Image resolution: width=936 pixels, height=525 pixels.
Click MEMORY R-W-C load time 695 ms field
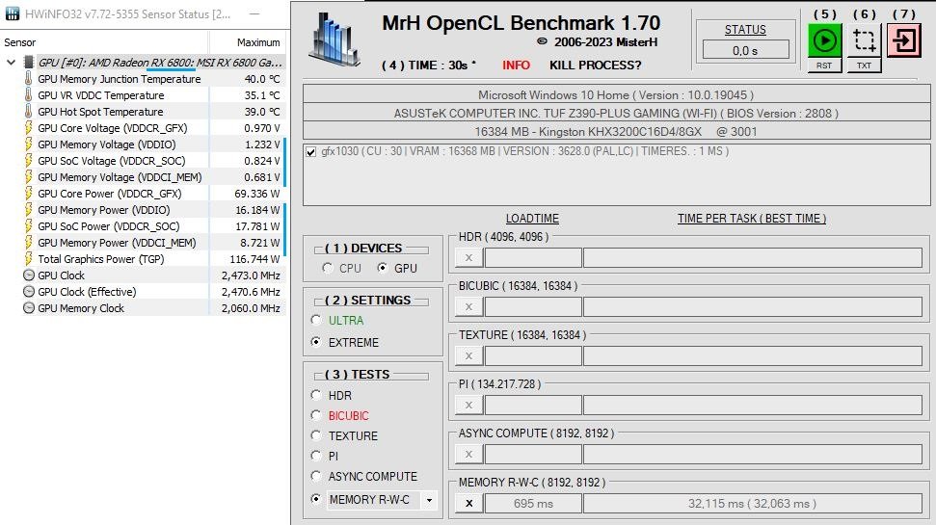point(533,504)
